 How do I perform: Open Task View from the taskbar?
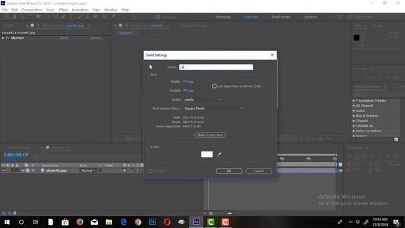point(35,222)
